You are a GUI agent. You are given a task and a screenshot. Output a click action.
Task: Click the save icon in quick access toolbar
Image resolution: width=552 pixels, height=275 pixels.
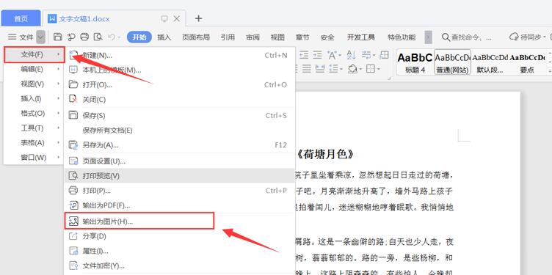click(57, 37)
